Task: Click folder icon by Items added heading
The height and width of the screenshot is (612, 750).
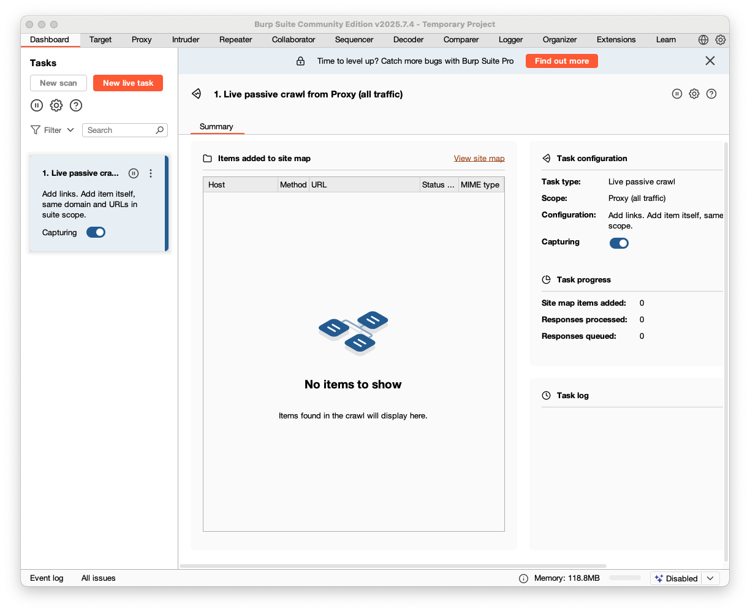Action: [x=208, y=158]
